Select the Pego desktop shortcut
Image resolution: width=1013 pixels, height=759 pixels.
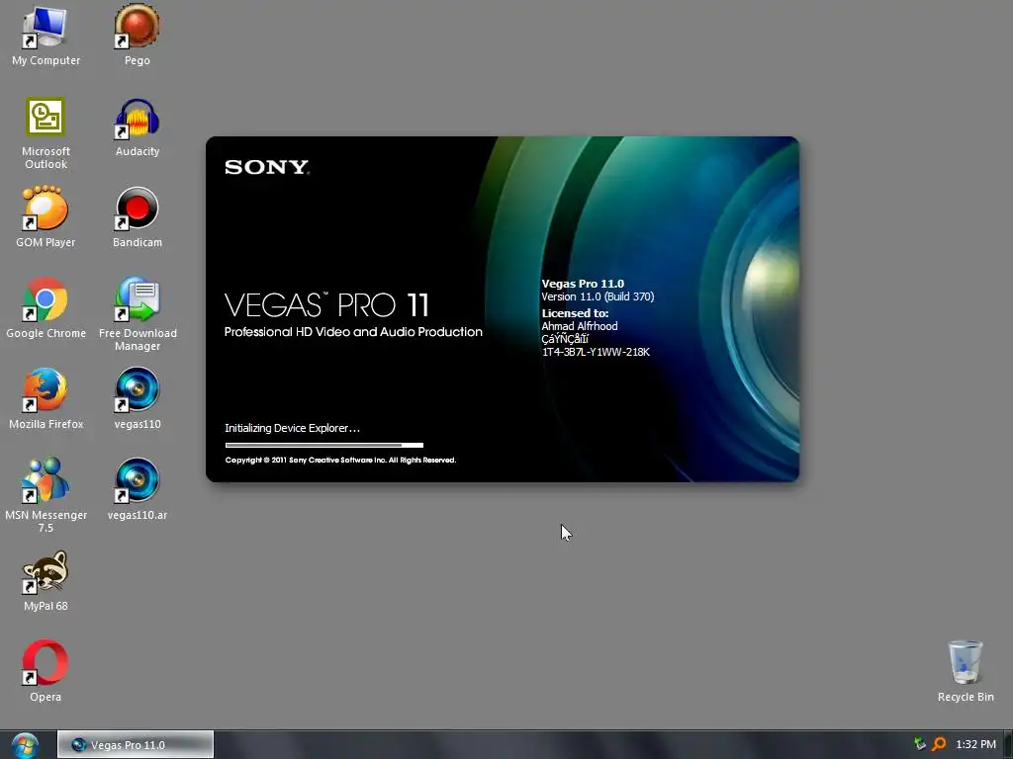pyautogui.click(x=137, y=37)
